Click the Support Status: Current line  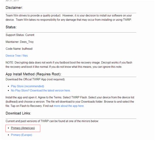20,35
